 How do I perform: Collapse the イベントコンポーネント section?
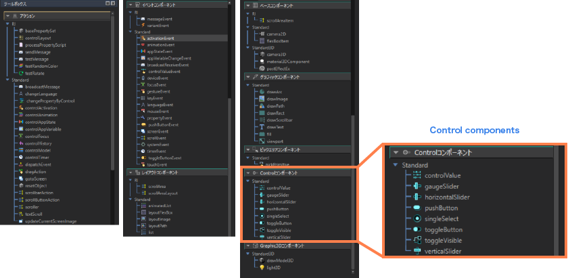pyautogui.click(x=129, y=5)
